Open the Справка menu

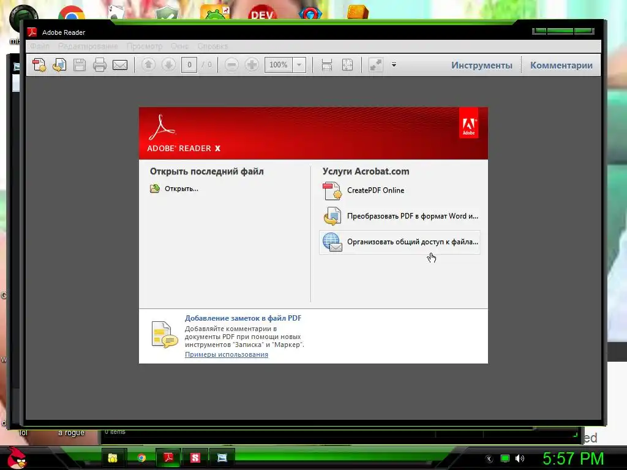[x=212, y=47]
